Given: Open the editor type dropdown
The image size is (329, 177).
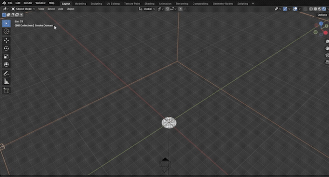Looking at the screenshot, I should coord(6,9).
